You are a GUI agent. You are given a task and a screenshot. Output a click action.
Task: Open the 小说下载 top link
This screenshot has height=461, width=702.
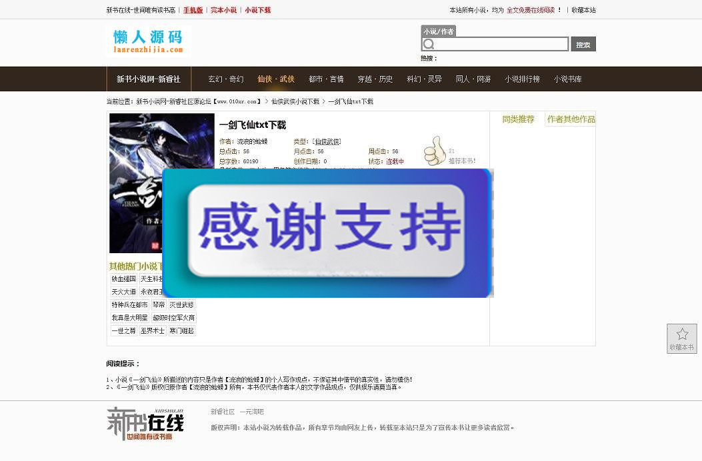(257, 10)
